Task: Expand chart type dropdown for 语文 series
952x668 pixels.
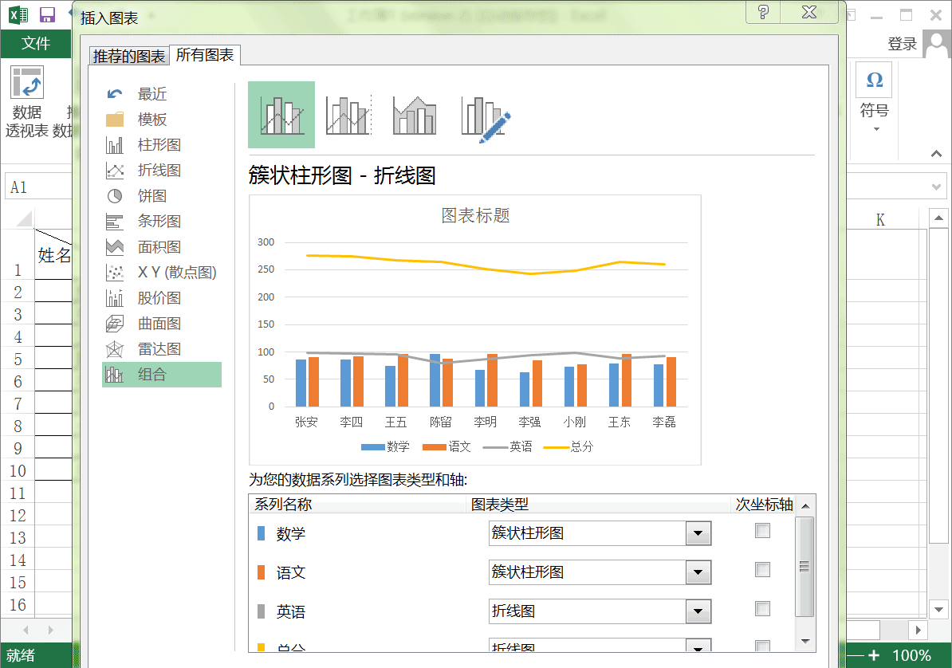Action: (x=698, y=572)
